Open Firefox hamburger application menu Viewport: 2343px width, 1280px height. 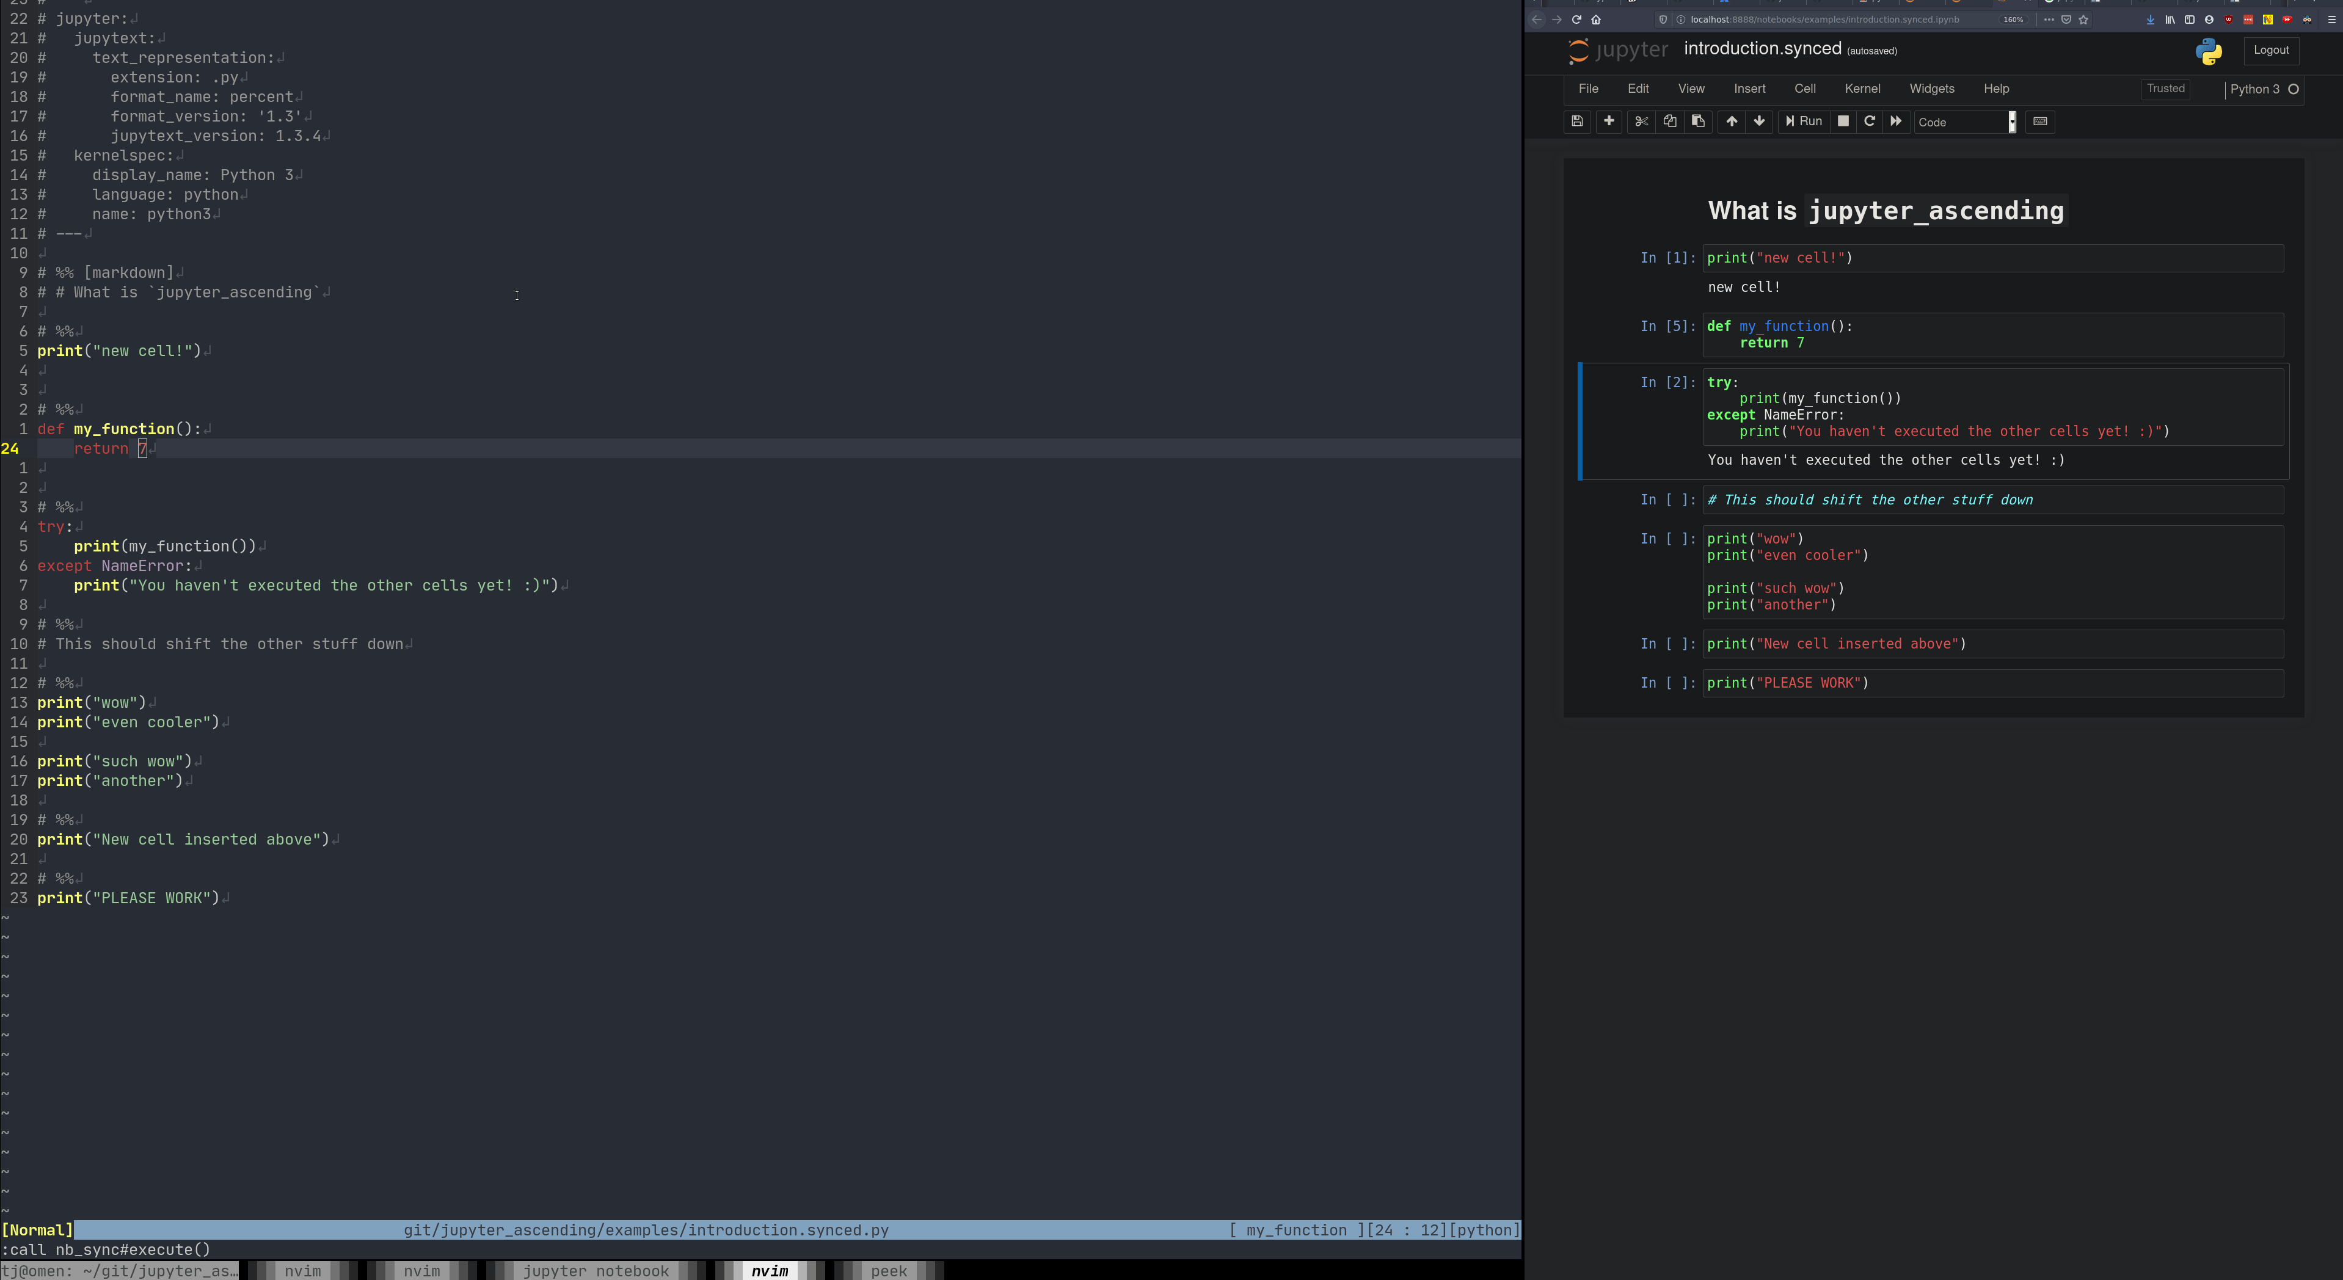(x=2331, y=19)
